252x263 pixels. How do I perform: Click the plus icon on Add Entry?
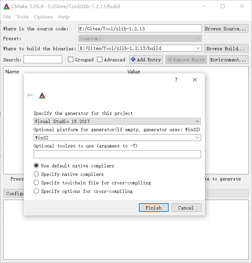tap(133, 59)
